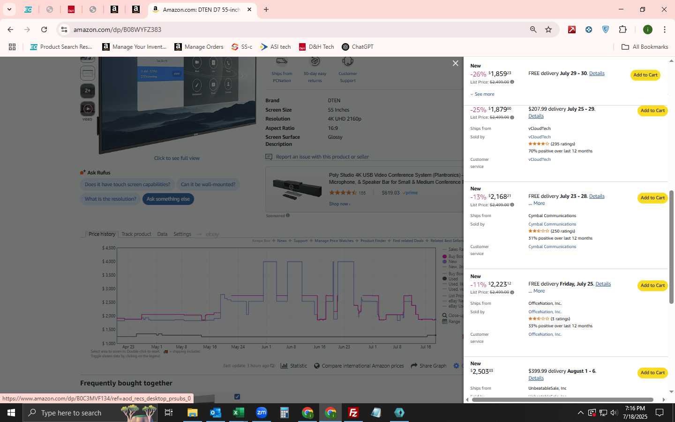675x422 pixels.
Task: Toggle the Used series in chart legend
Action: 450,279
